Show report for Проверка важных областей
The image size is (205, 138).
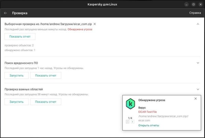point(45,101)
